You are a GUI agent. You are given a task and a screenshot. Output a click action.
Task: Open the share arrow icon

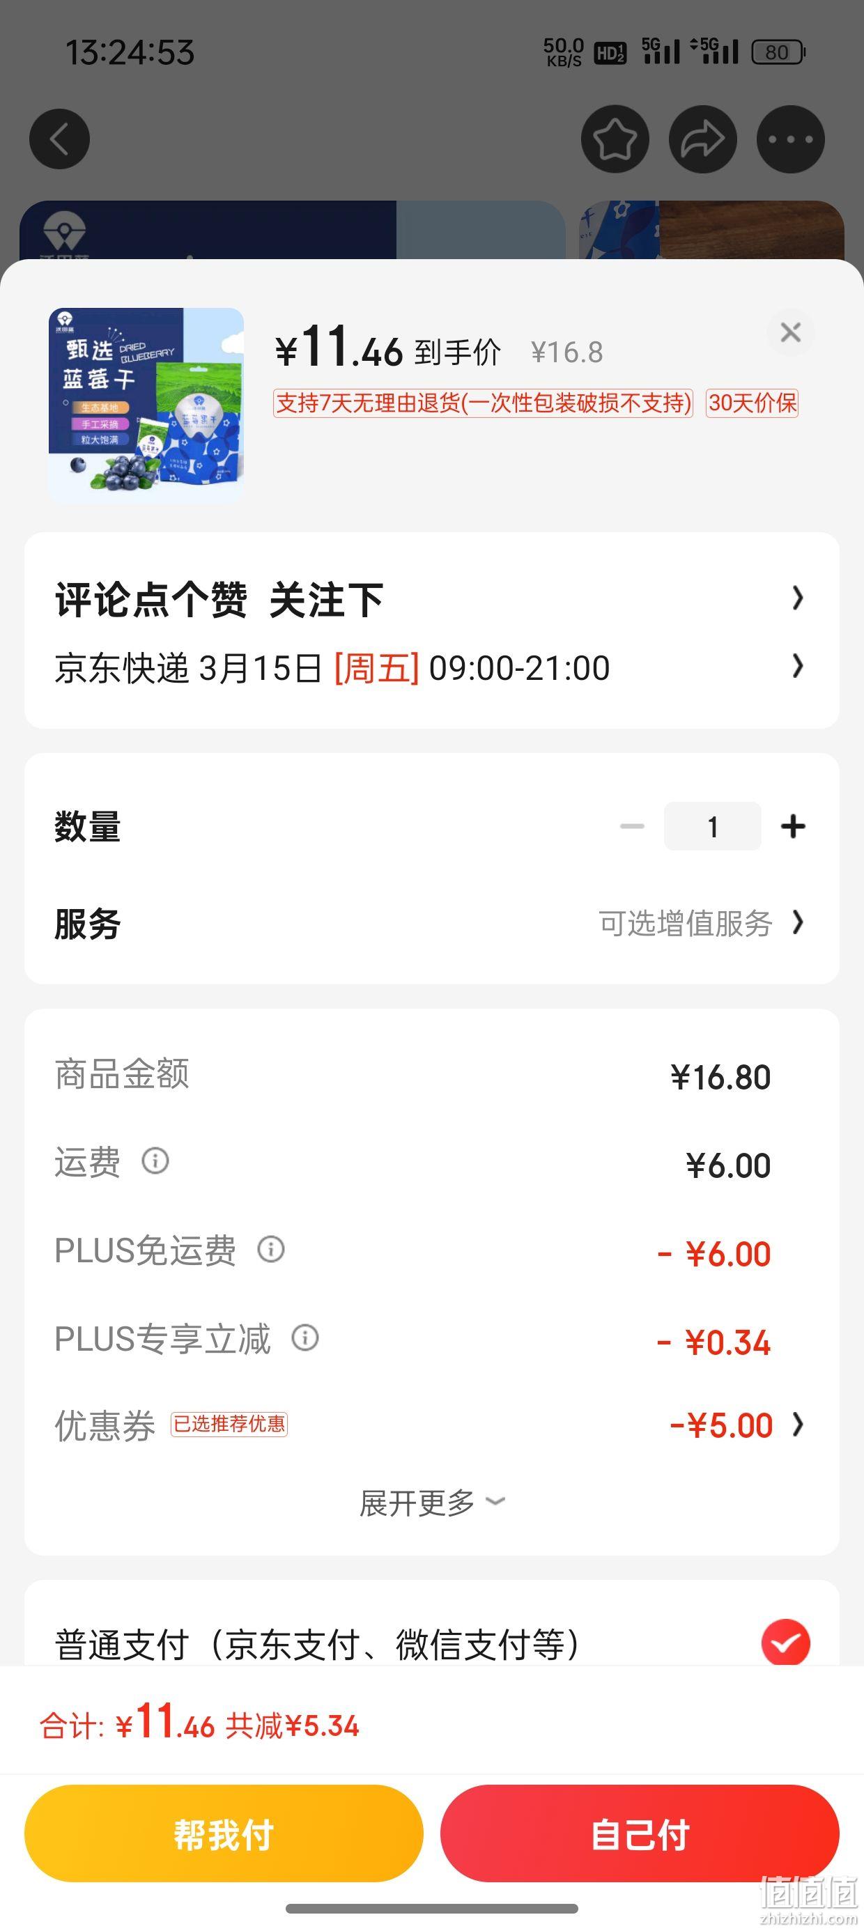(x=703, y=139)
